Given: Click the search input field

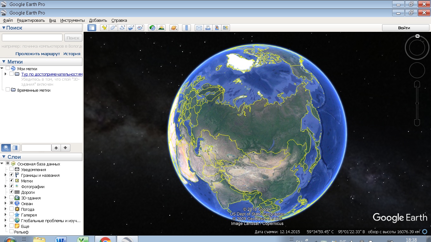Looking at the screenshot, I should [32, 37].
